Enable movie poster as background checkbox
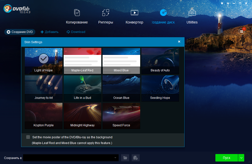252x164 pixels. click(x=28, y=137)
